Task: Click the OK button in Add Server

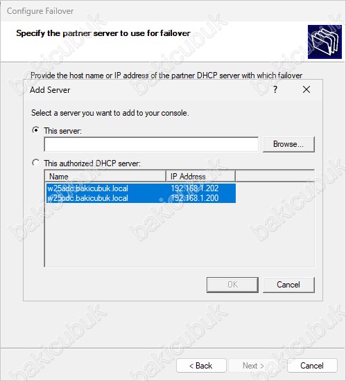Action: pyautogui.click(x=232, y=285)
